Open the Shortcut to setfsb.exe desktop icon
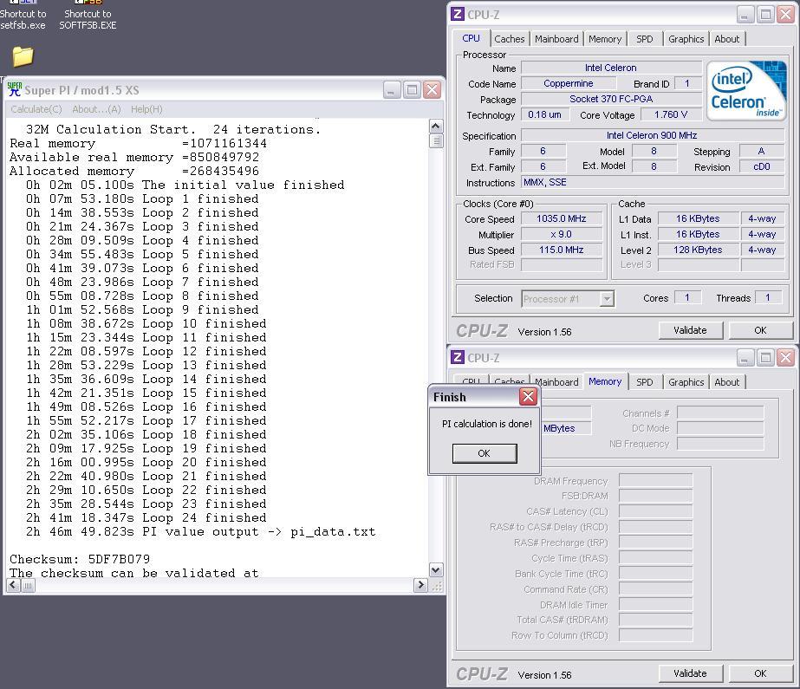The image size is (800, 689). [23, 16]
